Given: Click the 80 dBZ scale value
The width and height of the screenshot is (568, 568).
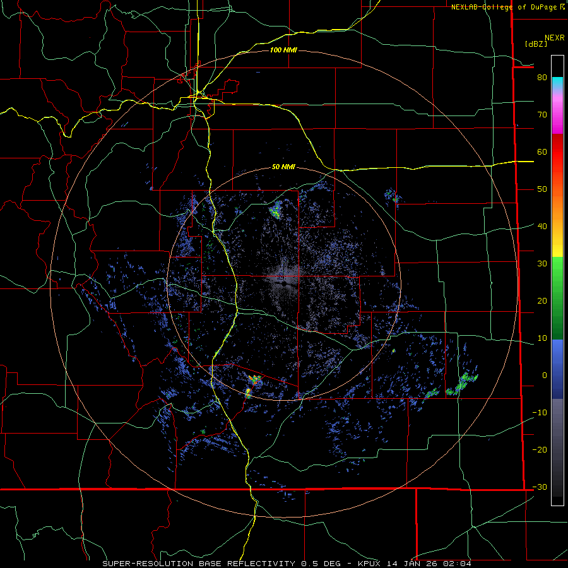Looking at the screenshot, I should 542,77.
